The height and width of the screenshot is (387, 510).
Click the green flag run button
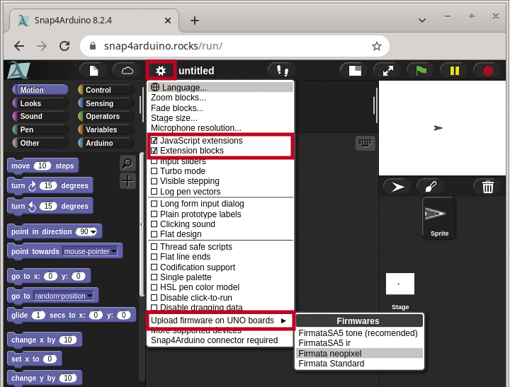coord(421,70)
